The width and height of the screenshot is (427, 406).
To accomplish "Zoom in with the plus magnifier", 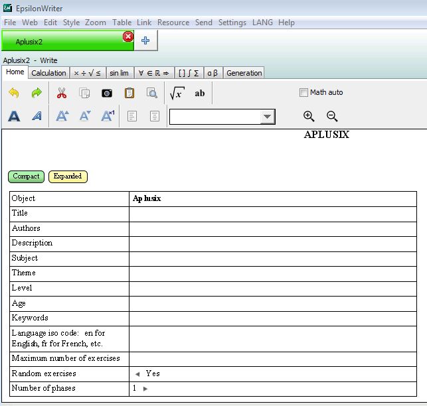I will [309, 116].
